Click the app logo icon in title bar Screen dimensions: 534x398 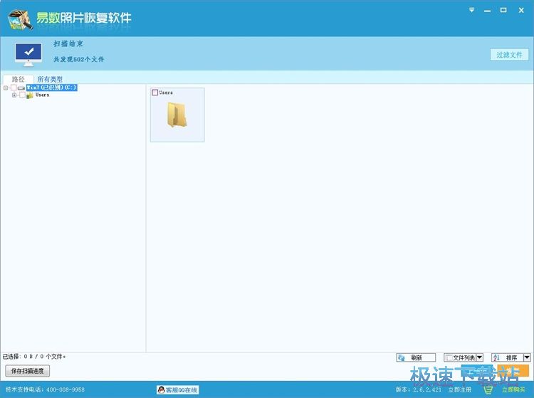[x=19, y=19]
